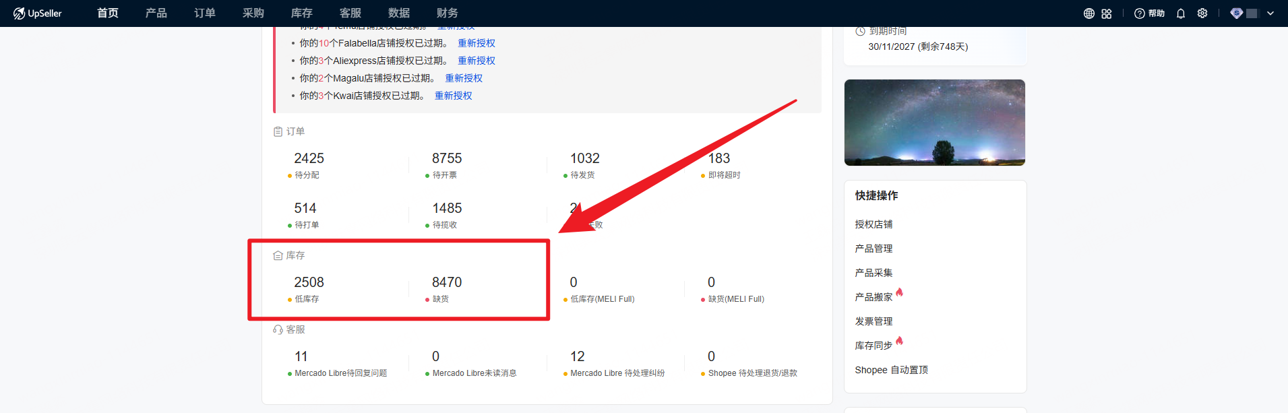Click 重新授权 for Kwai stores

[453, 96]
